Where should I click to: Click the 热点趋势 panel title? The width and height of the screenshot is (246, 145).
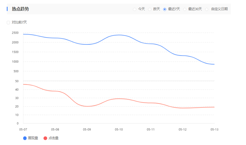[20, 9]
